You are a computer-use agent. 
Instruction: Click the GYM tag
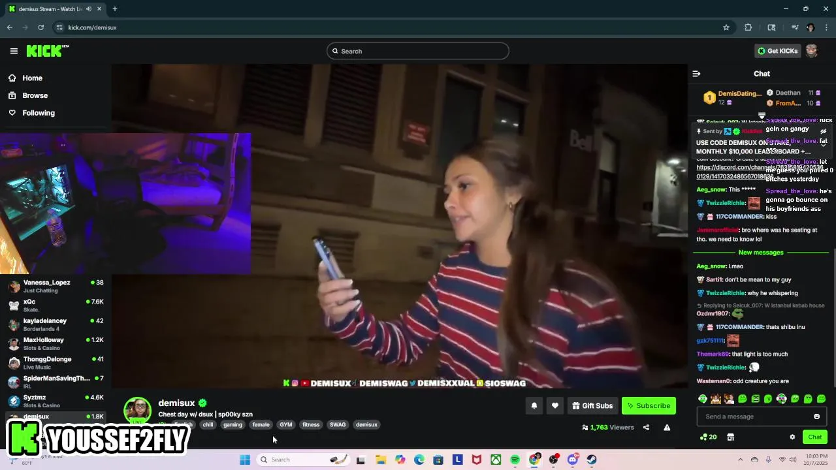tap(286, 424)
